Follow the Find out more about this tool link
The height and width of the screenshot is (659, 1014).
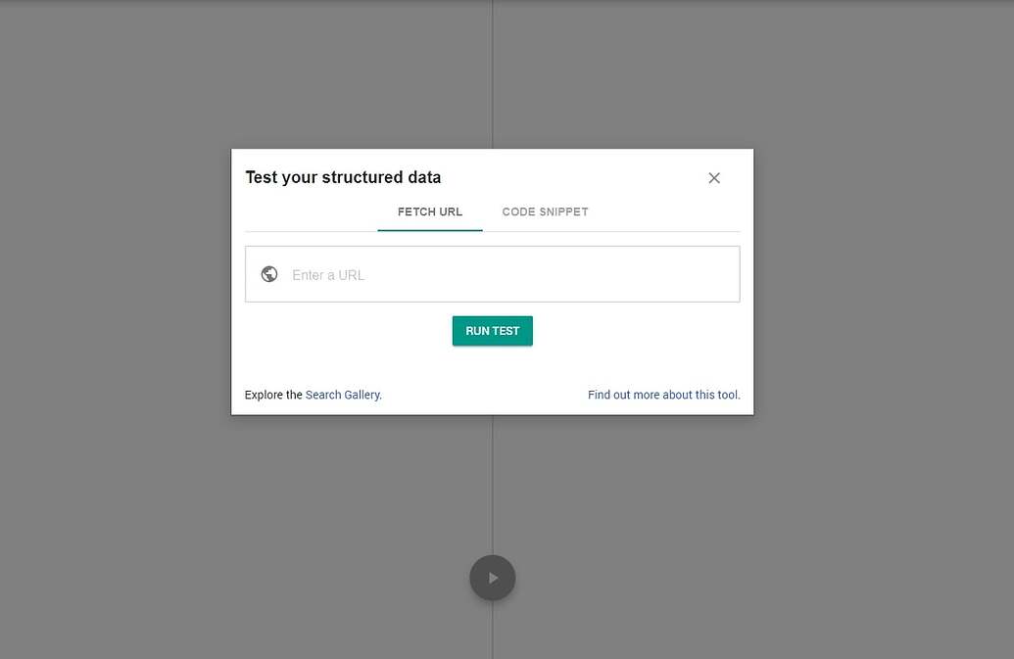tap(664, 394)
